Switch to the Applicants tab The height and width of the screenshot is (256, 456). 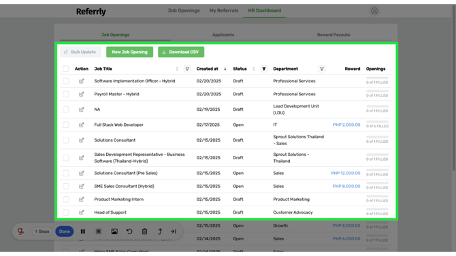coord(223,35)
